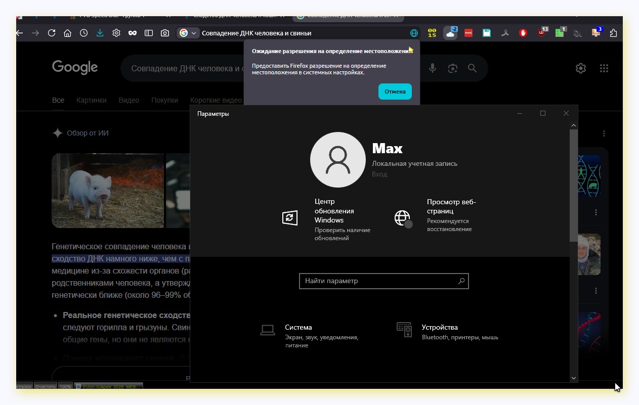639x405 pixels.
Task: Open the Система settings category
Action: coord(298,327)
